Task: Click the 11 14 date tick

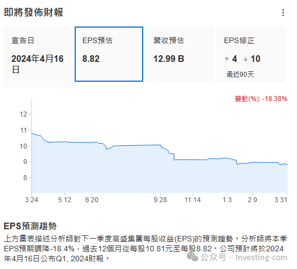Action: (x=192, y=200)
